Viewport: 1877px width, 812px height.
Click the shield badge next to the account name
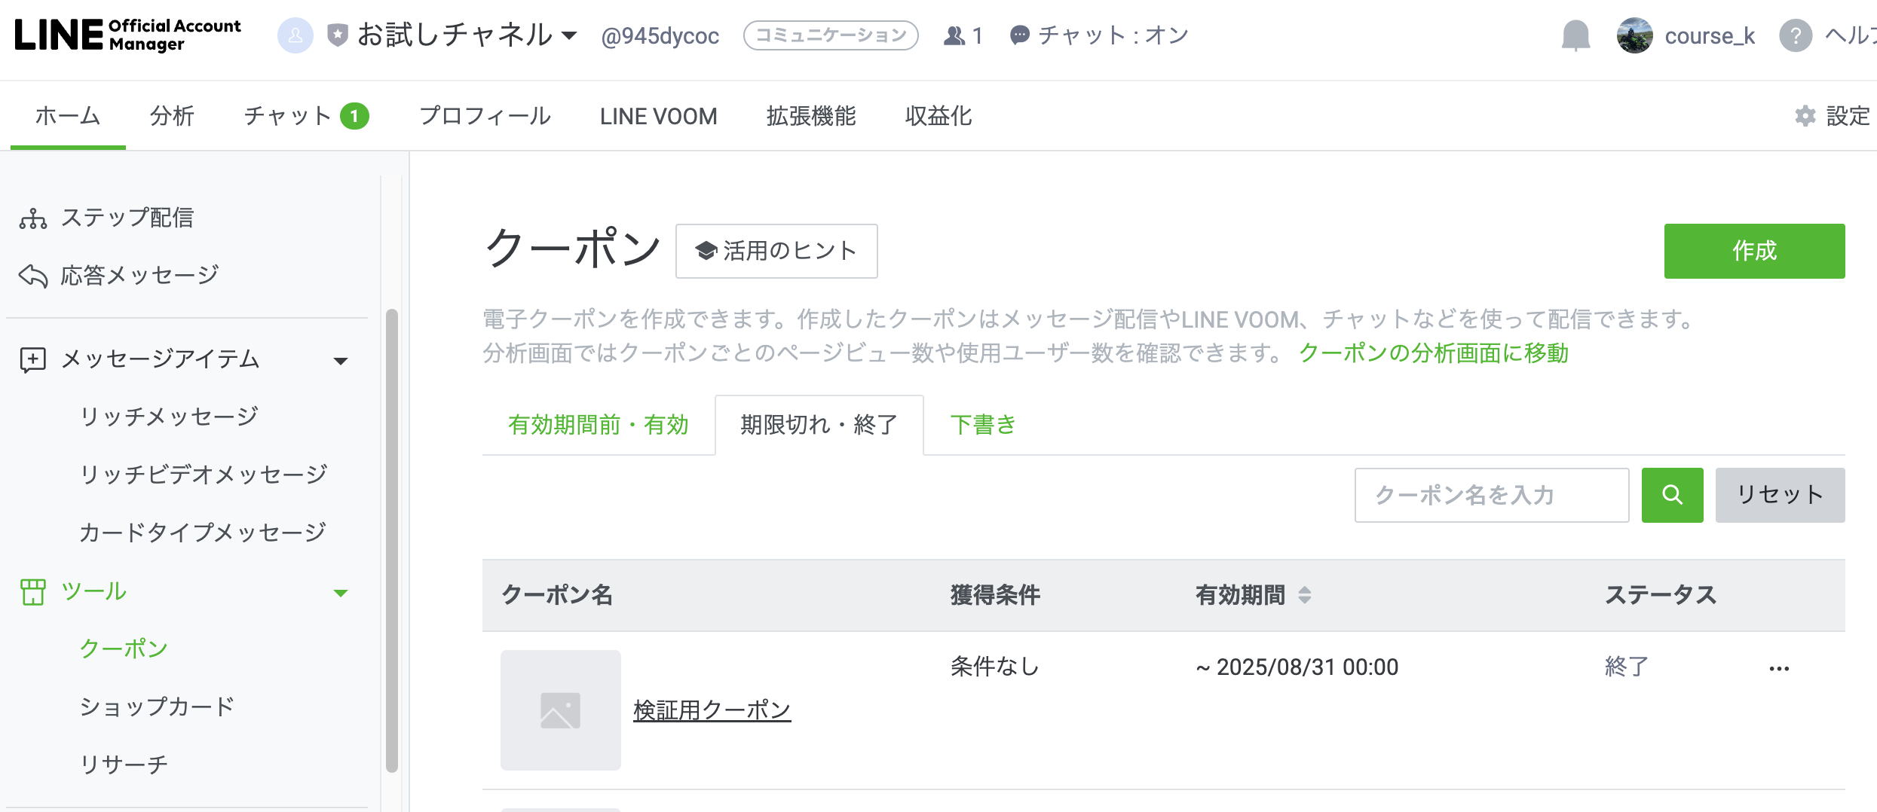click(x=337, y=35)
